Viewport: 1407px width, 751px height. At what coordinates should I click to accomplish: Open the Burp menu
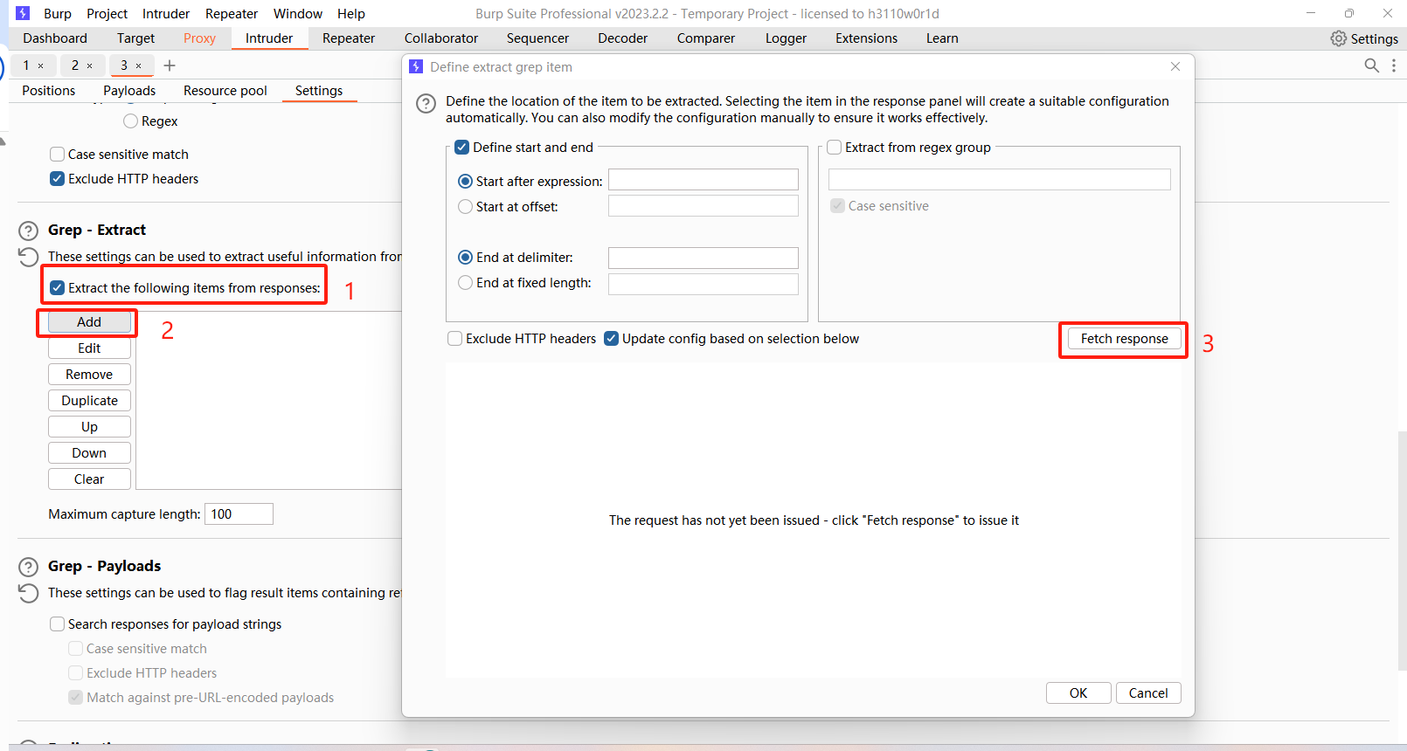click(58, 14)
